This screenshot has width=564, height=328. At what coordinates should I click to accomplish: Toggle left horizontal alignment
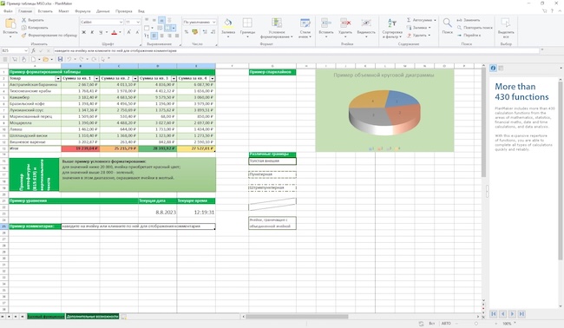154,36
